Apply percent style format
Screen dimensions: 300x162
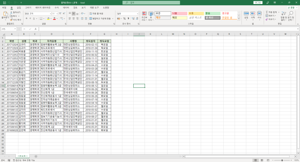(124, 19)
